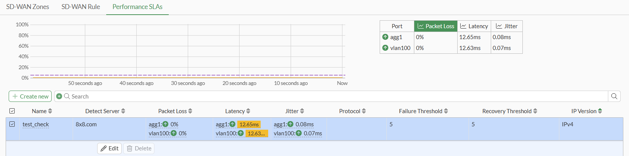
Task: Switch to the SD-WAN Zones tab
Action: click(x=27, y=7)
